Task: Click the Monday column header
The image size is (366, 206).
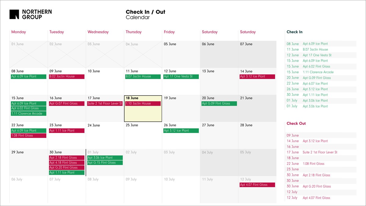Action: coord(19,32)
